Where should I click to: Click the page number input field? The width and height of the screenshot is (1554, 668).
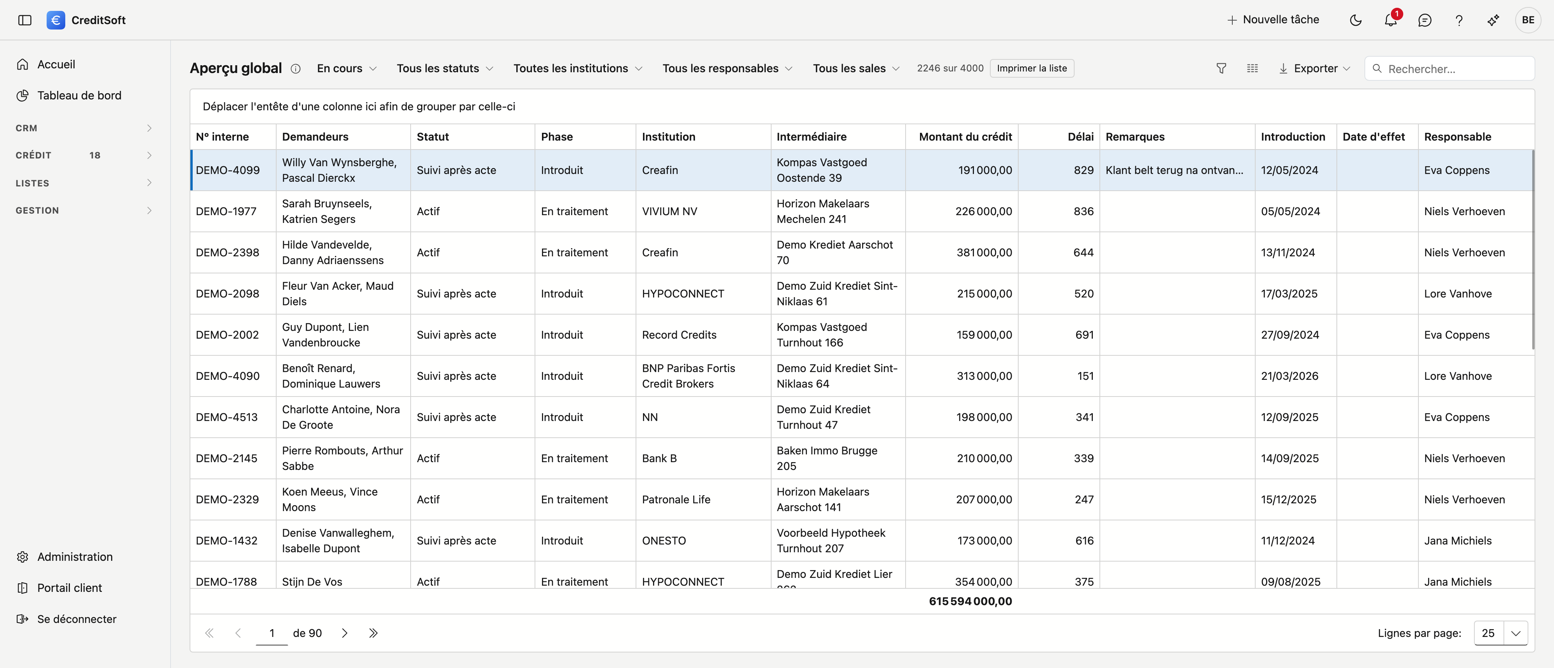point(272,633)
